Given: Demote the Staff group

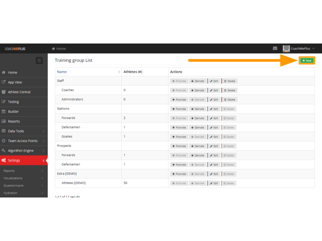Looking at the screenshot, I should point(198,81).
